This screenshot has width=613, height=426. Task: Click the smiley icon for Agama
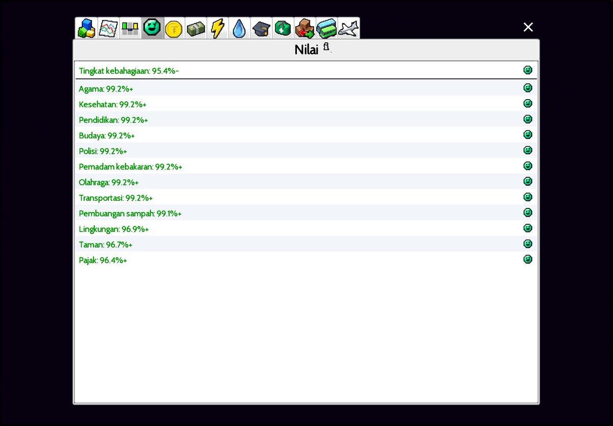[528, 88]
